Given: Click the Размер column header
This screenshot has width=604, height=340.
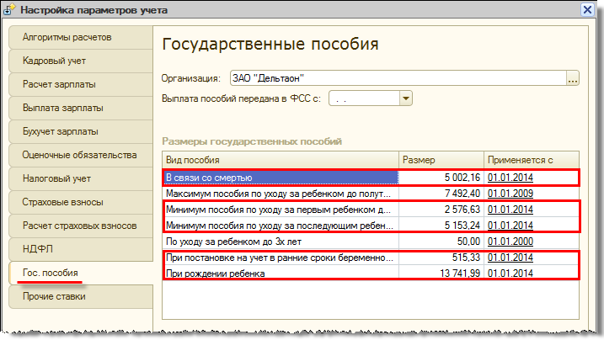Looking at the screenshot, I should coord(441,160).
